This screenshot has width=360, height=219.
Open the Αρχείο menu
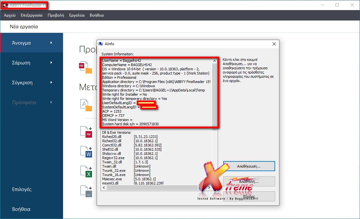[x=10, y=15]
